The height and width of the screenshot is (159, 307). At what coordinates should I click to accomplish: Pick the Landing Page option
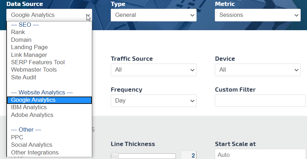tap(29, 47)
